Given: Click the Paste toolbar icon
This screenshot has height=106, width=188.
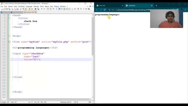Looking at the screenshot, I should [x=26, y=9].
